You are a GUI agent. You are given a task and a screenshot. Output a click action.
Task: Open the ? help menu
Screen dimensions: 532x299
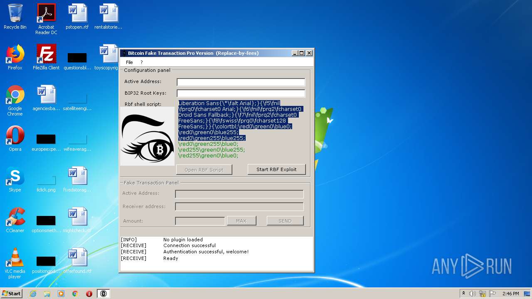(x=141, y=62)
